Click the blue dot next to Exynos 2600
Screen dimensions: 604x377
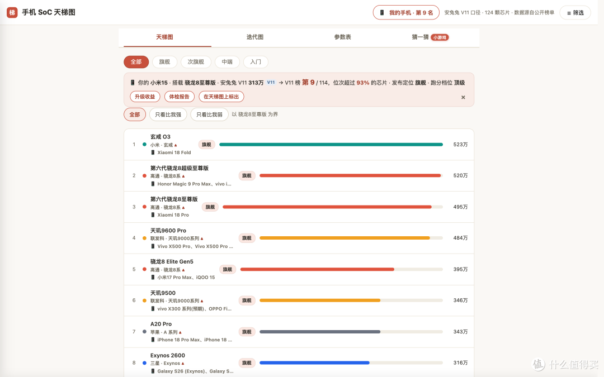144,363
